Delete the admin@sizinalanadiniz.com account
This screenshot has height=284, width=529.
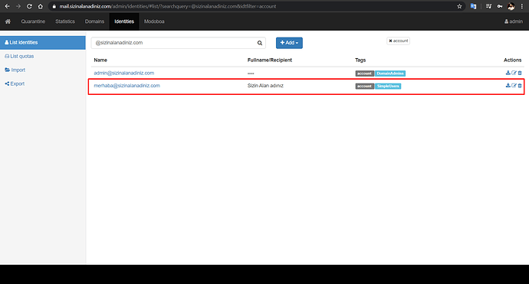(x=520, y=73)
